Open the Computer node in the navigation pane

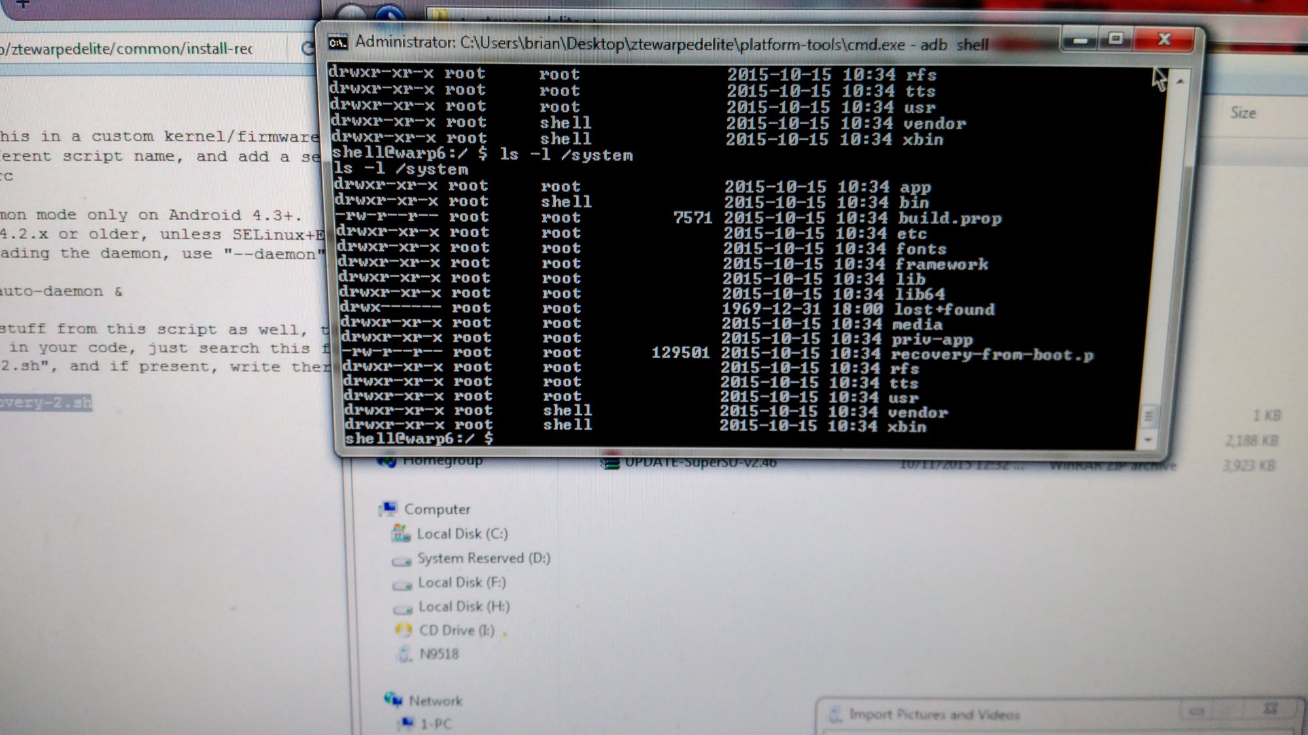436,509
